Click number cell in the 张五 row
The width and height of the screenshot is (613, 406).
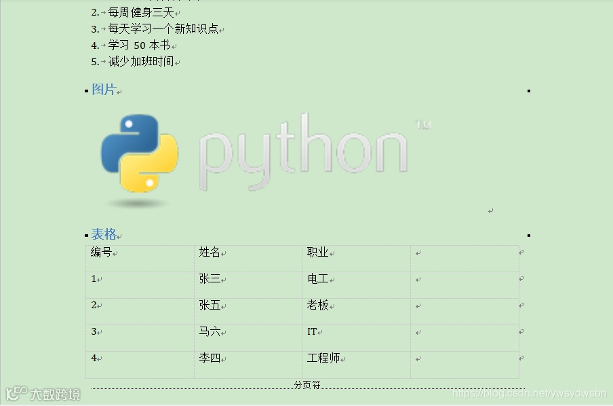pos(140,311)
